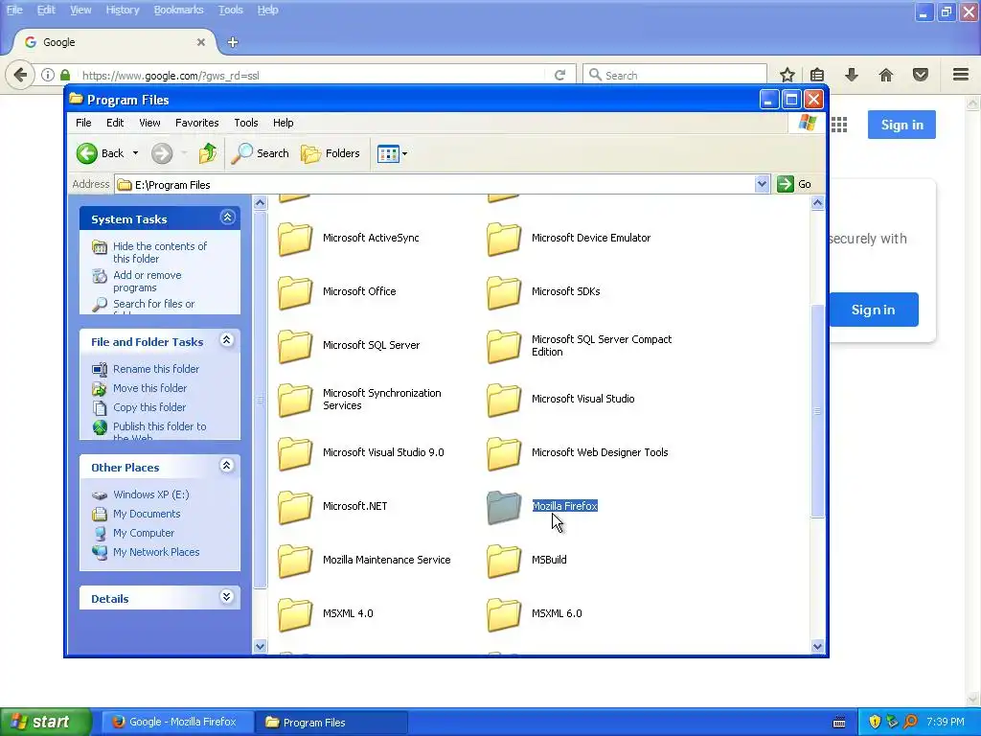This screenshot has width=981, height=736.
Task: Click Firefox's bookmark star icon
Action: tap(787, 75)
